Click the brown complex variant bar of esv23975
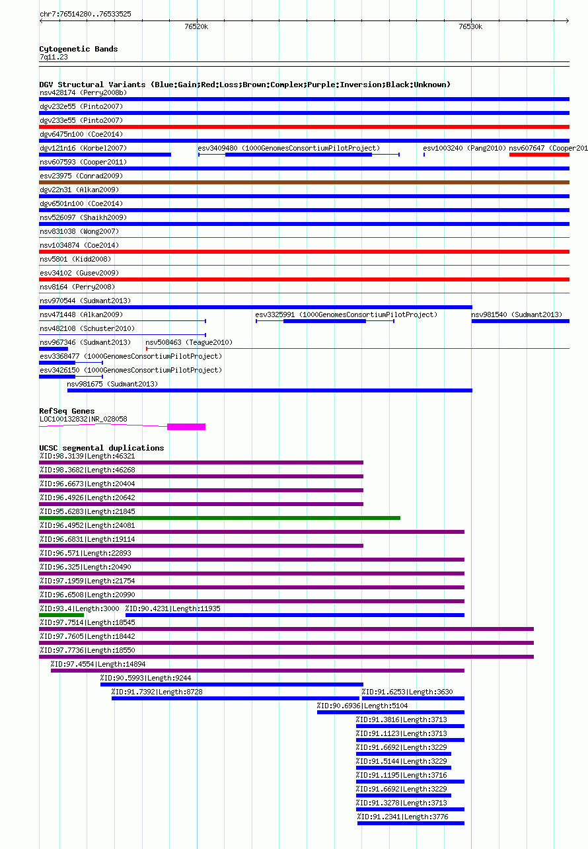588x849 pixels. pyautogui.click(x=305, y=182)
